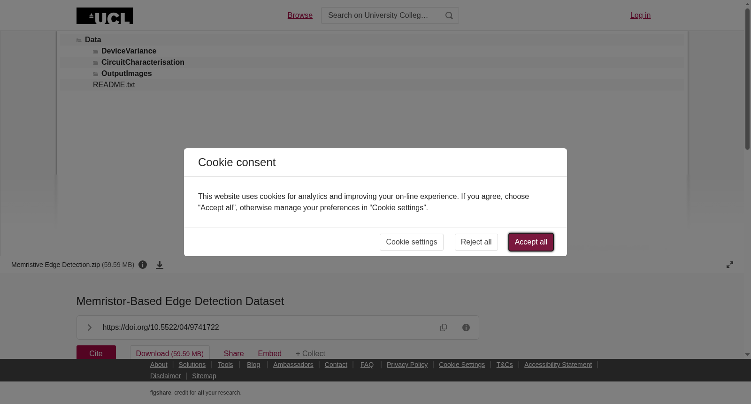Image resolution: width=751 pixels, height=404 pixels.
Task: Open the Ambassadors footer link
Action: click(x=293, y=365)
